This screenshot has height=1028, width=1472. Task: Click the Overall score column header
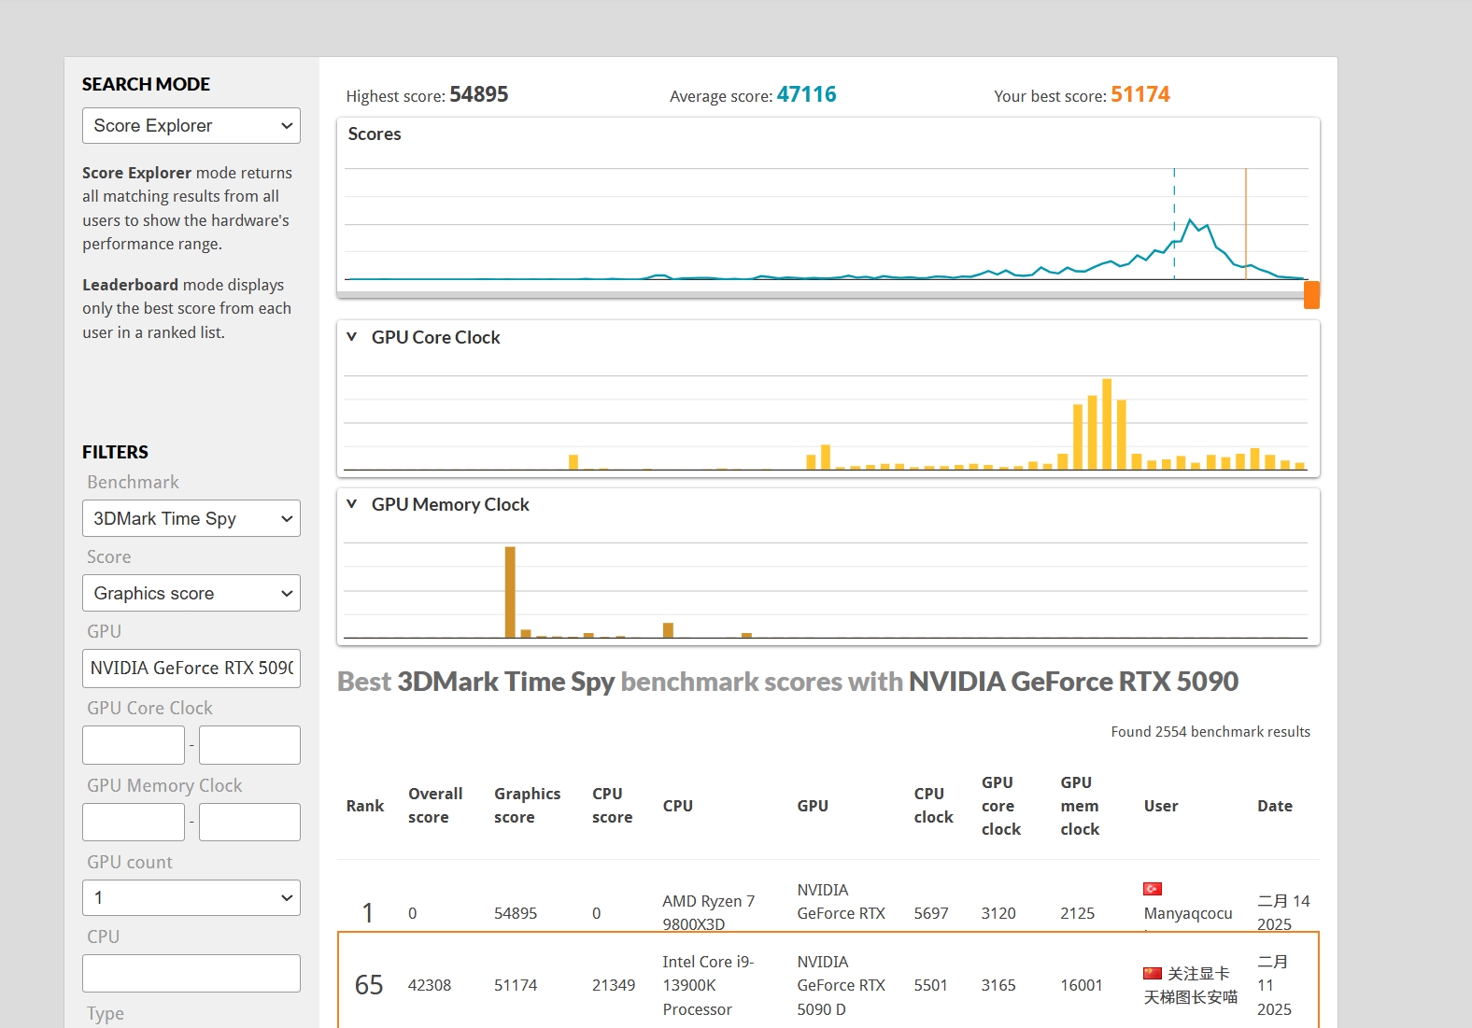click(435, 805)
